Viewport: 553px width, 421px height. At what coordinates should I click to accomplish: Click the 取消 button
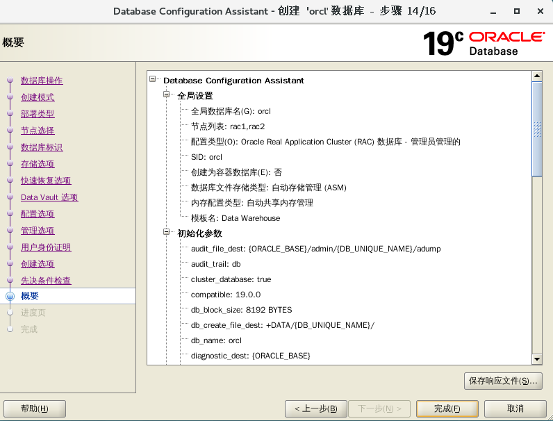[515, 408]
